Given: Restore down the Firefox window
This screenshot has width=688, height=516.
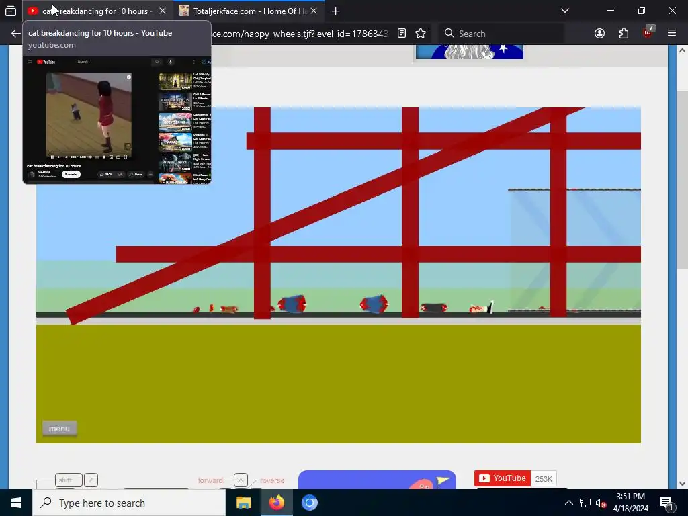Looking at the screenshot, I should pos(642,11).
